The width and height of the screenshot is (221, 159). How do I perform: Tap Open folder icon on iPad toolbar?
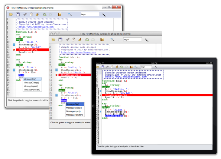98,67
